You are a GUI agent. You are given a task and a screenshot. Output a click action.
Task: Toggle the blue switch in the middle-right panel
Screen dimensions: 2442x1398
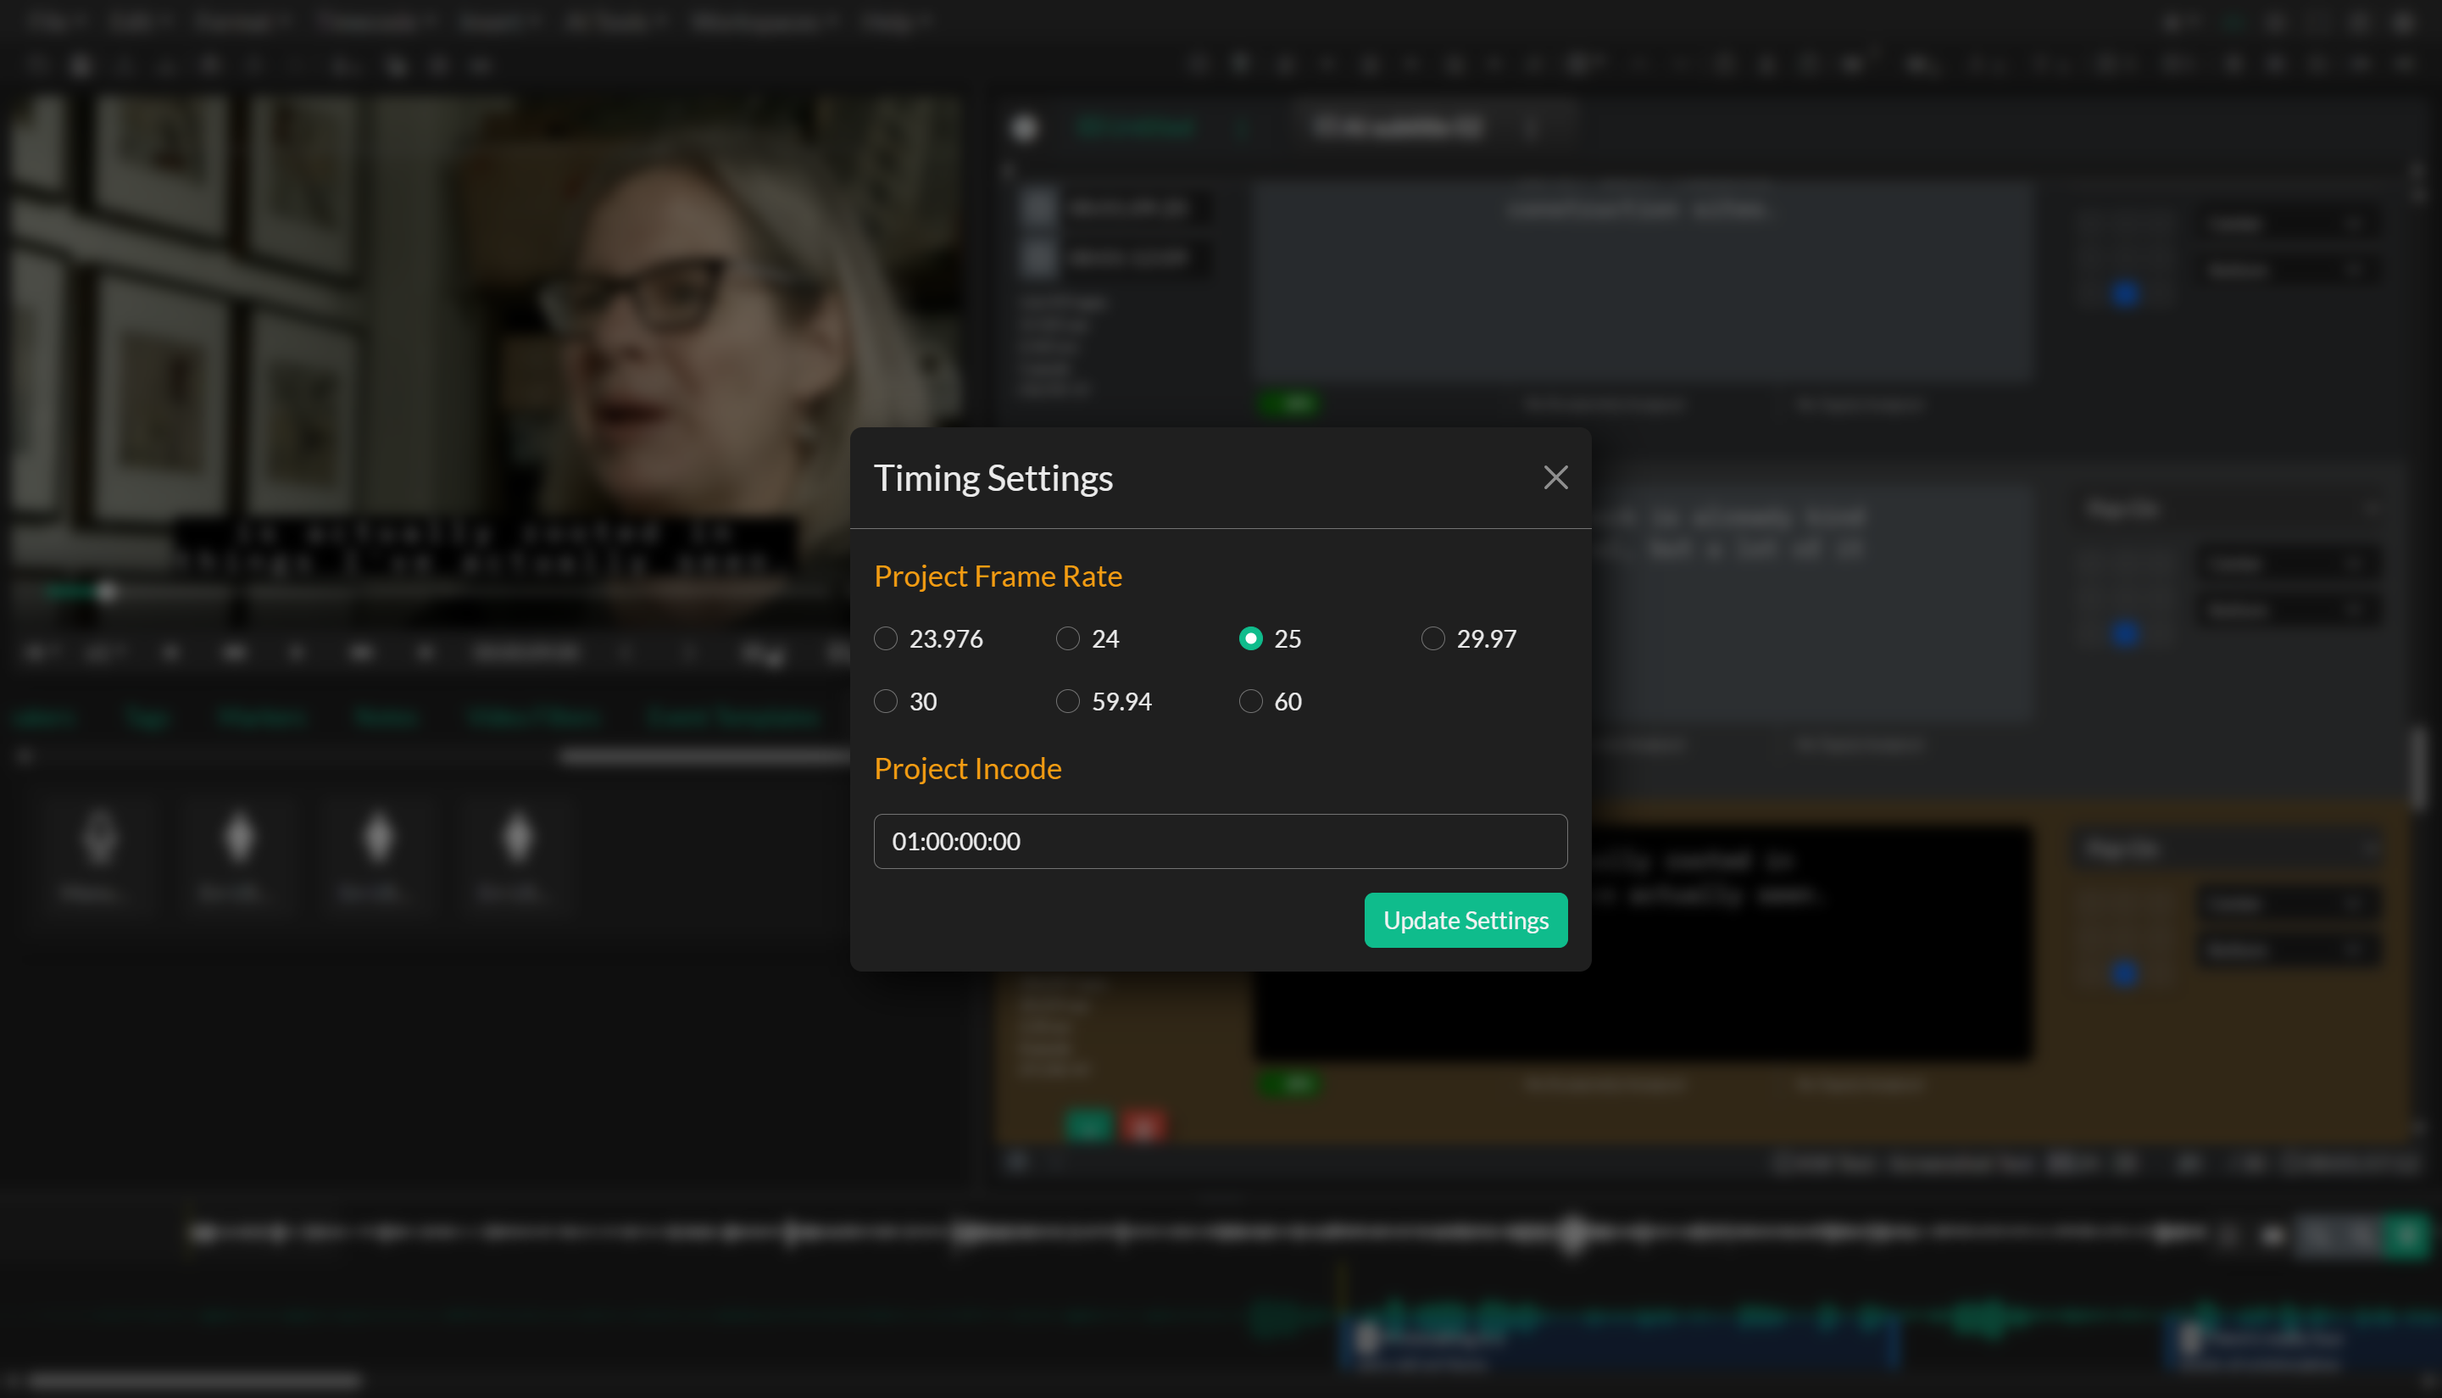pyautogui.click(x=2126, y=633)
